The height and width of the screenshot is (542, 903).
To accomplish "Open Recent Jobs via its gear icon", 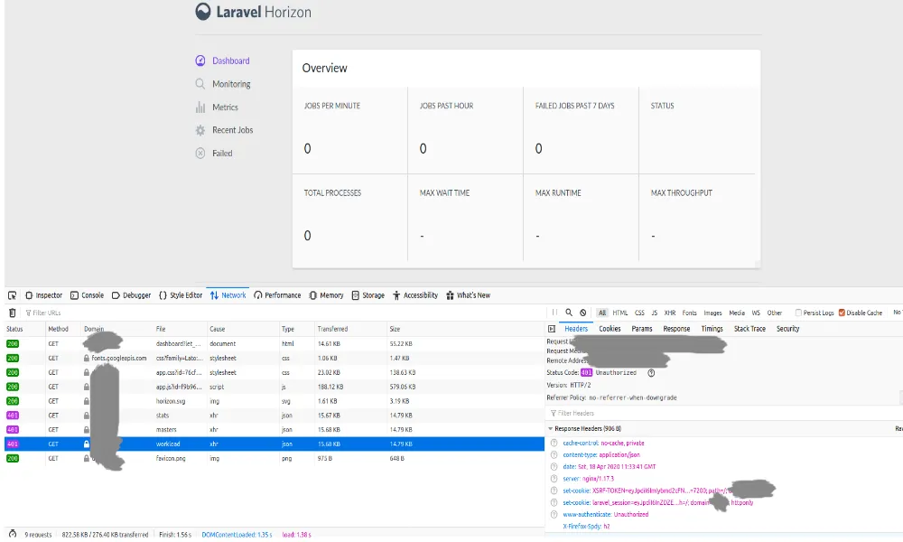I will point(200,130).
